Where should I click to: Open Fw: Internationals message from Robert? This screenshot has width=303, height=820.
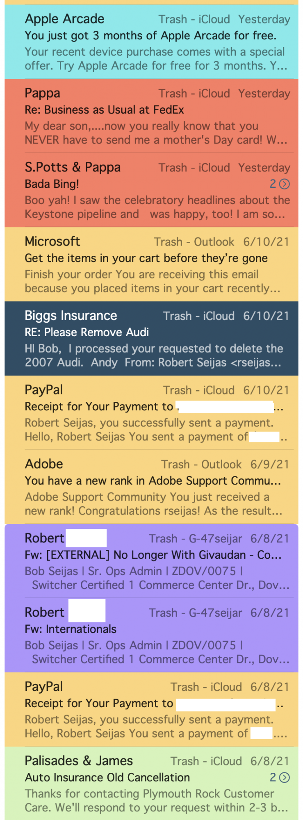[x=151, y=635]
